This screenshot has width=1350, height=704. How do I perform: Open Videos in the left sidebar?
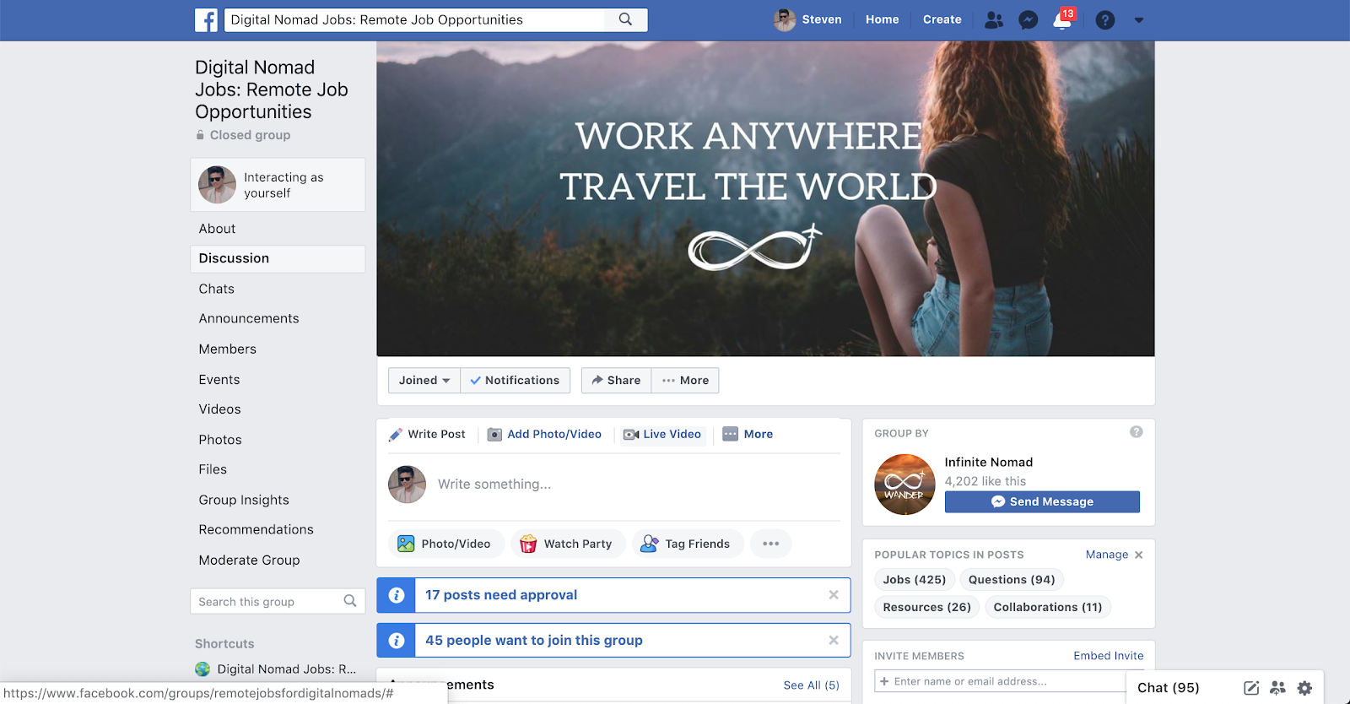[x=220, y=409]
